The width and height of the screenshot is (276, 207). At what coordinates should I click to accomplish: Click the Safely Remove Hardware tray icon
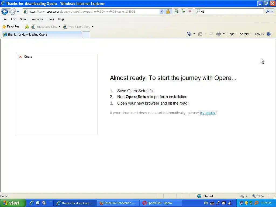click(251, 203)
